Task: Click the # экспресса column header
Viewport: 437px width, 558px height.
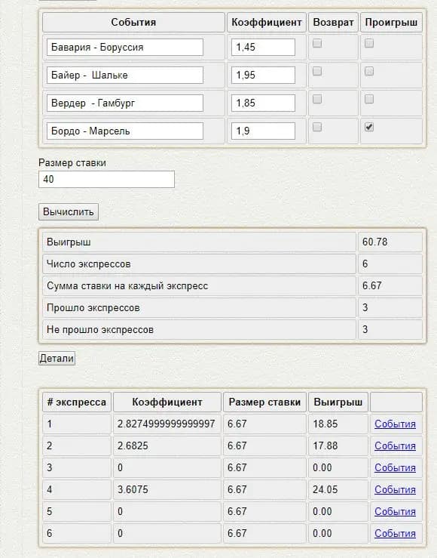Action: pos(77,402)
